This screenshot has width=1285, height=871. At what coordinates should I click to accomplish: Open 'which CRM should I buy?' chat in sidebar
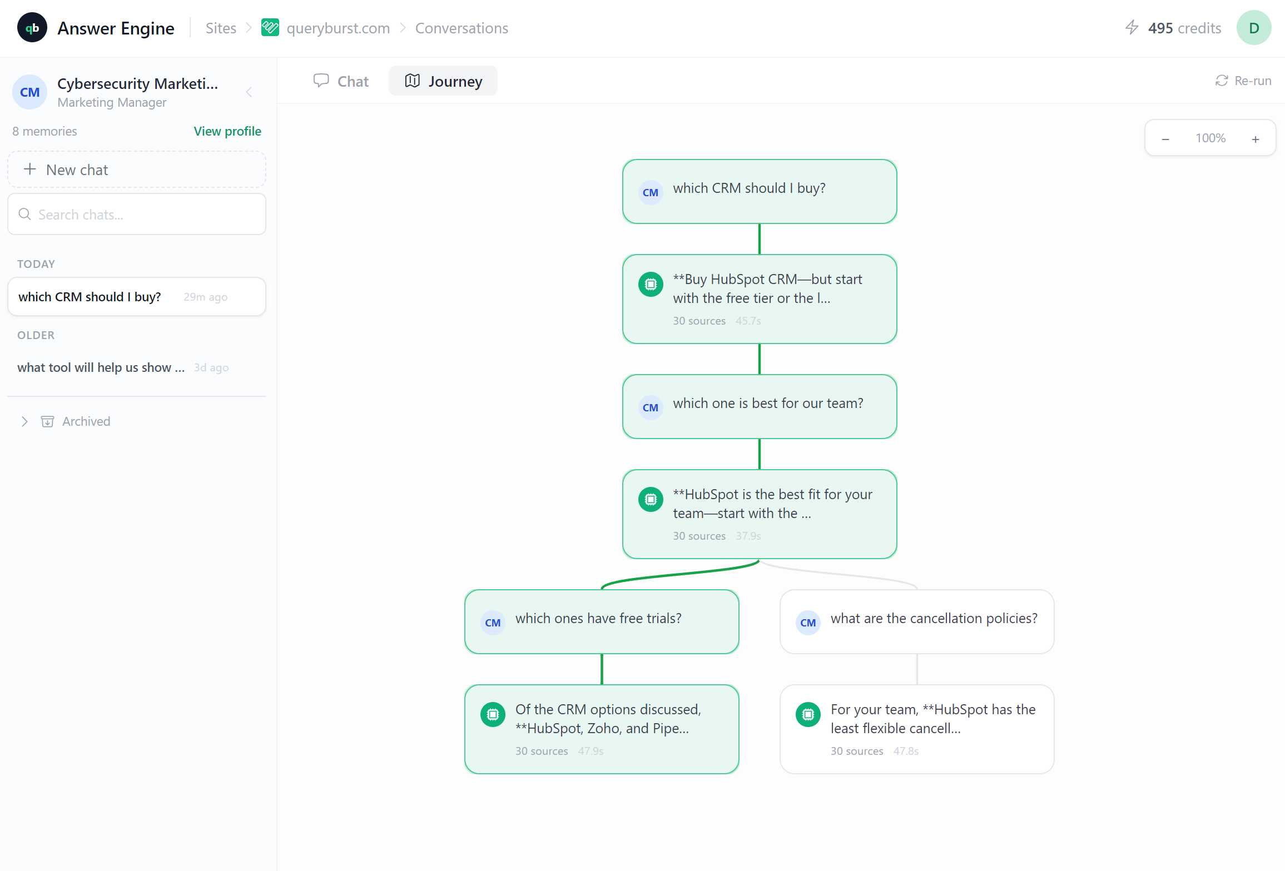[137, 297]
